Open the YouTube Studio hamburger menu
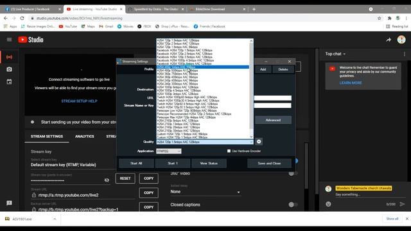The height and width of the screenshot is (231, 411). (x=9, y=40)
